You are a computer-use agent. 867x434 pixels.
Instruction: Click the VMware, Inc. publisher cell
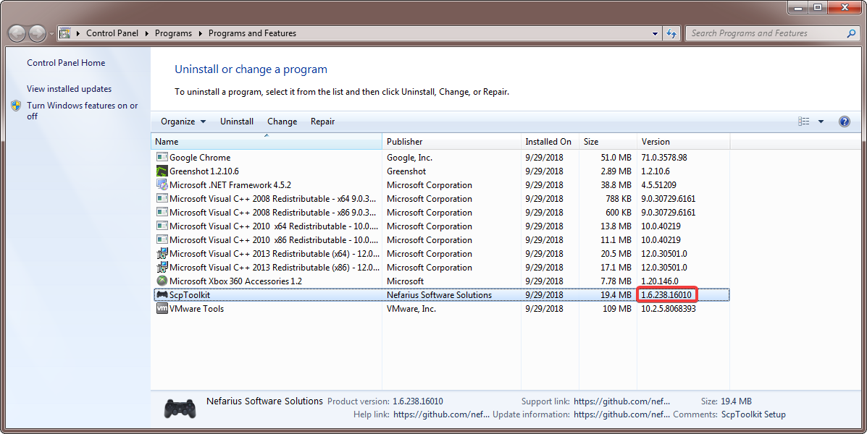(411, 309)
